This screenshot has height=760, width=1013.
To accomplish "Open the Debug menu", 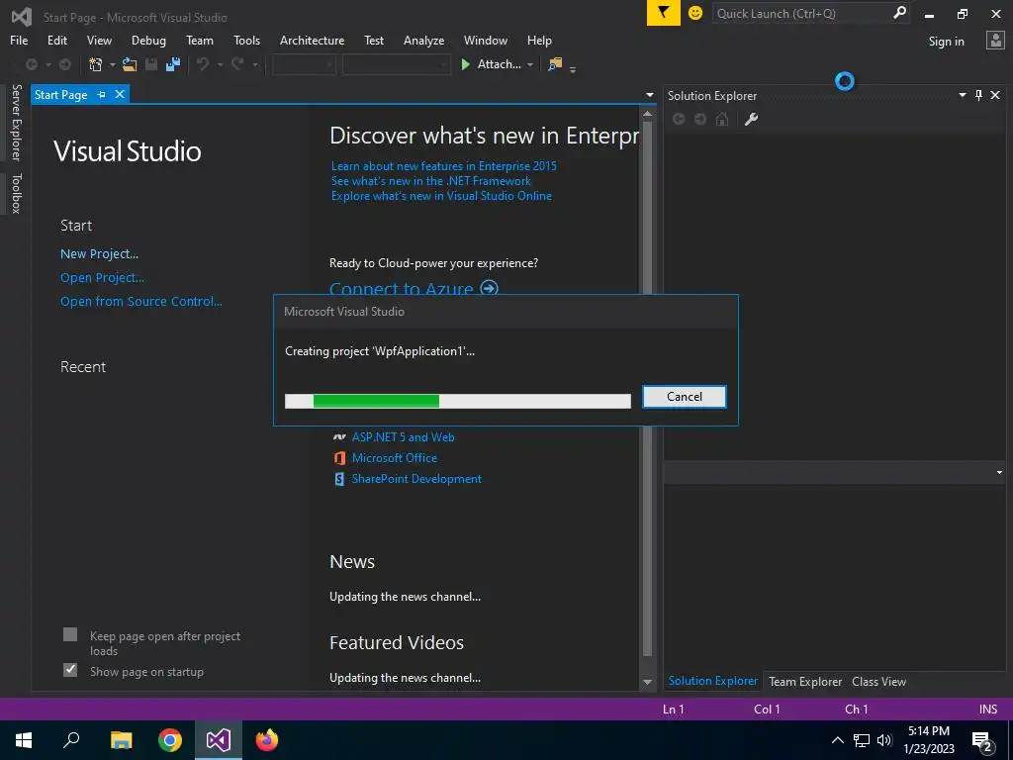I will pos(148,40).
